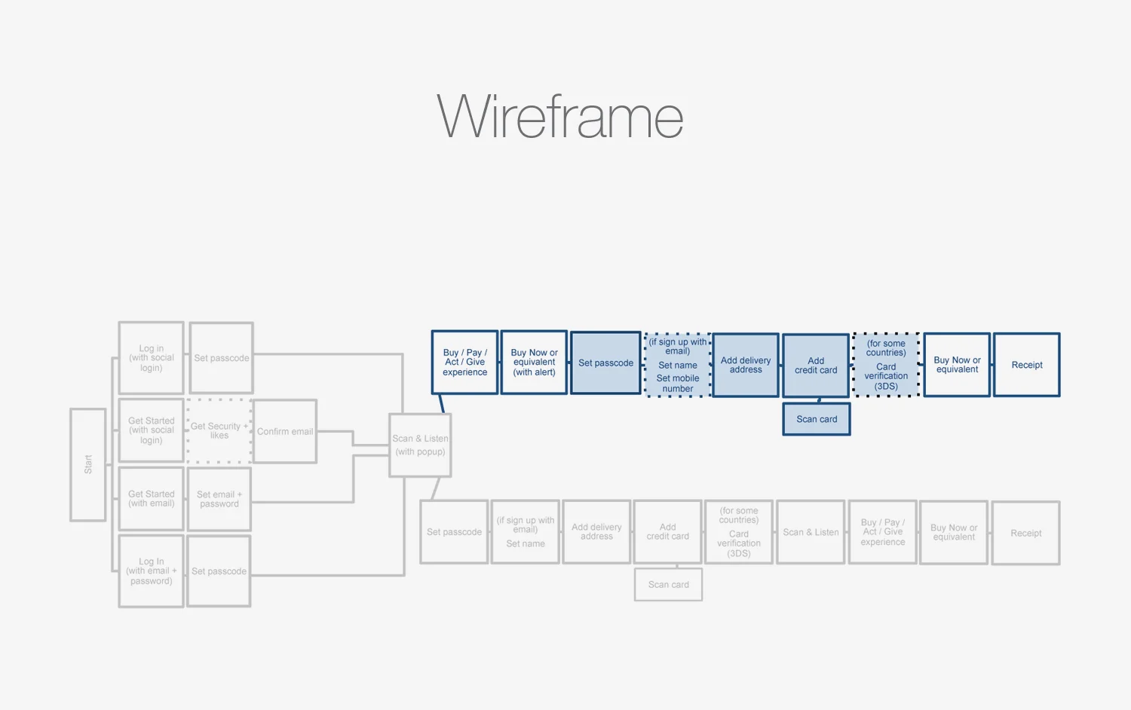
Task: Click the Scan & Listen with popup node
Action: [419, 445]
